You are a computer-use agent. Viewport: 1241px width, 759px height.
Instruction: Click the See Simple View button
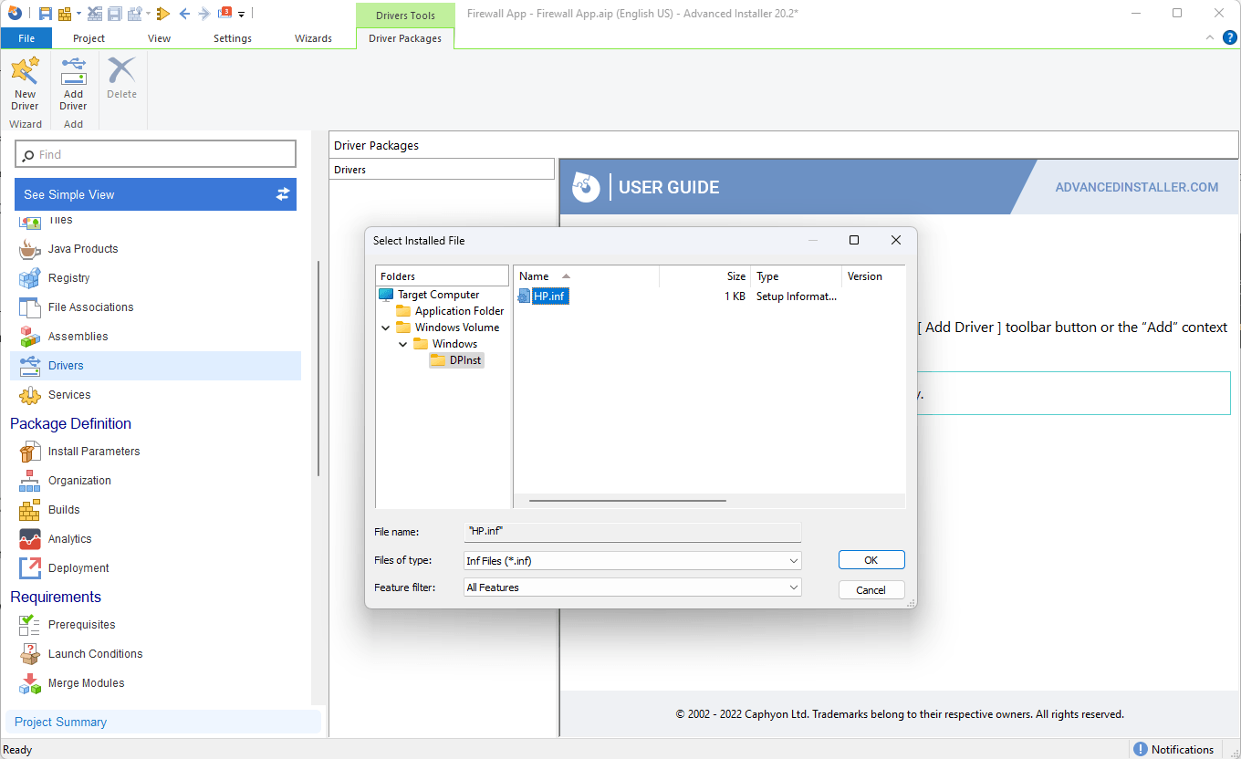[155, 194]
